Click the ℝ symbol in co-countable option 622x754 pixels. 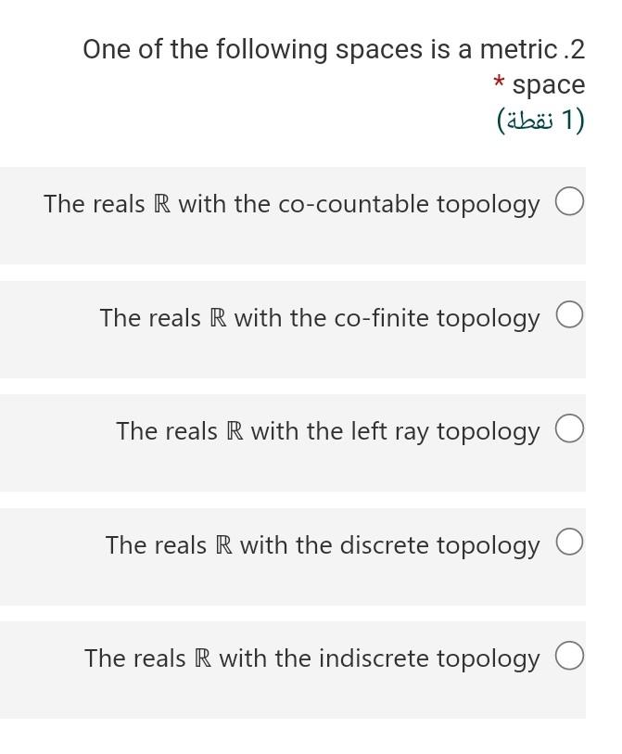(x=162, y=204)
